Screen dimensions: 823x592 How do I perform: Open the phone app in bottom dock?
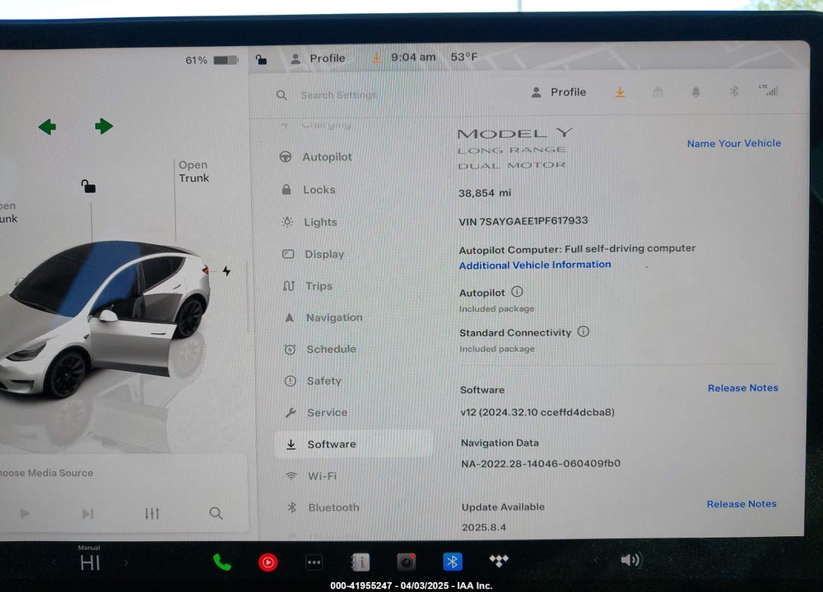tap(222, 562)
